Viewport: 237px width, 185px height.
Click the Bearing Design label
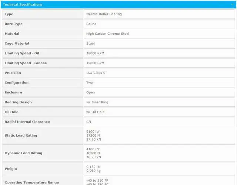(x=18, y=102)
